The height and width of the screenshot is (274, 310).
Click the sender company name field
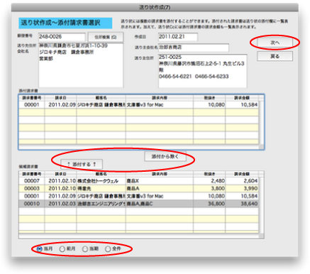[x=194, y=48]
